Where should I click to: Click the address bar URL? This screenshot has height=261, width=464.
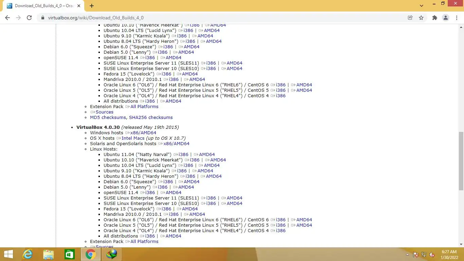point(96,18)
